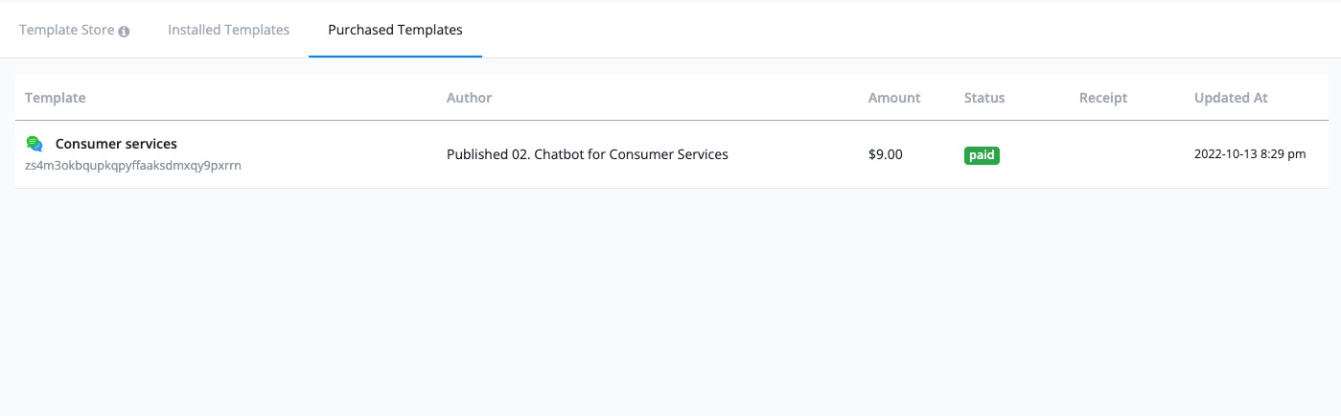Click the 2022-10-13 8:29 pm timestamp
This screenshot has height=416, width=1341.
click(1250, 153)
